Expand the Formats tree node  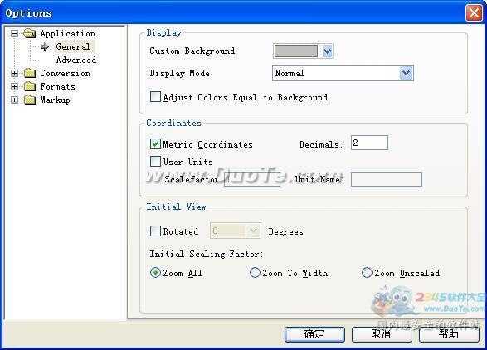(x=14, y=86)
